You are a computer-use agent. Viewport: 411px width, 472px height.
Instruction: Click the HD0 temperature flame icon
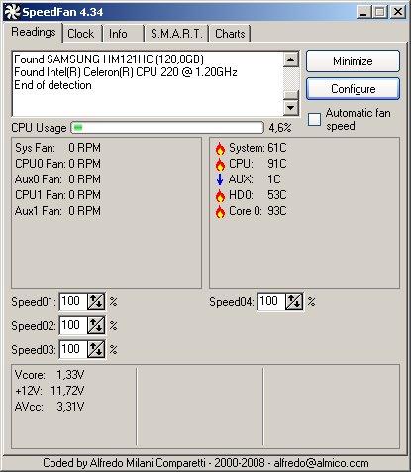click(x=220, y=195)
